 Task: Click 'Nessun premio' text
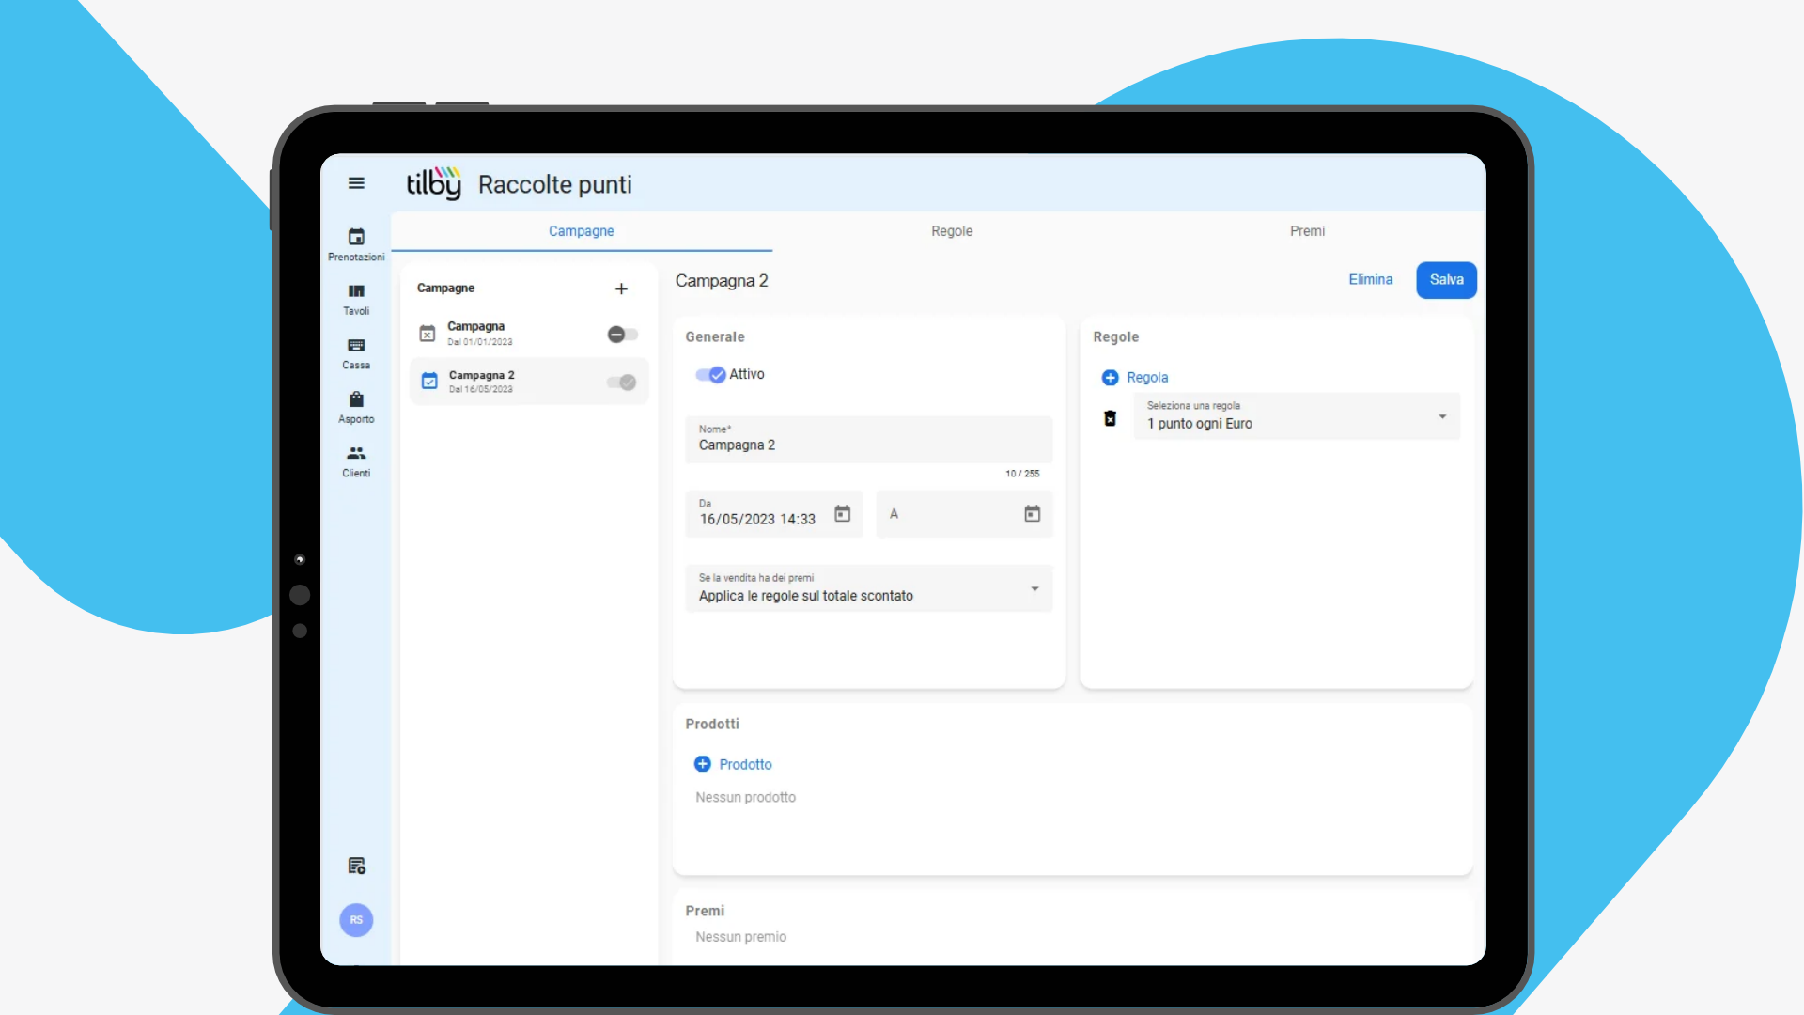740,937
